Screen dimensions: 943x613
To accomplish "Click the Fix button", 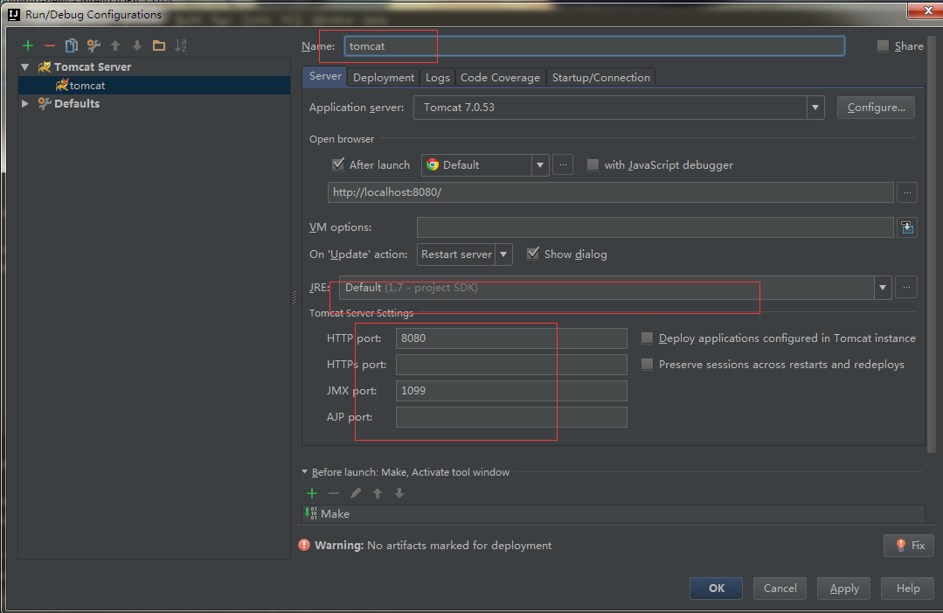I will tap(909, 545).
